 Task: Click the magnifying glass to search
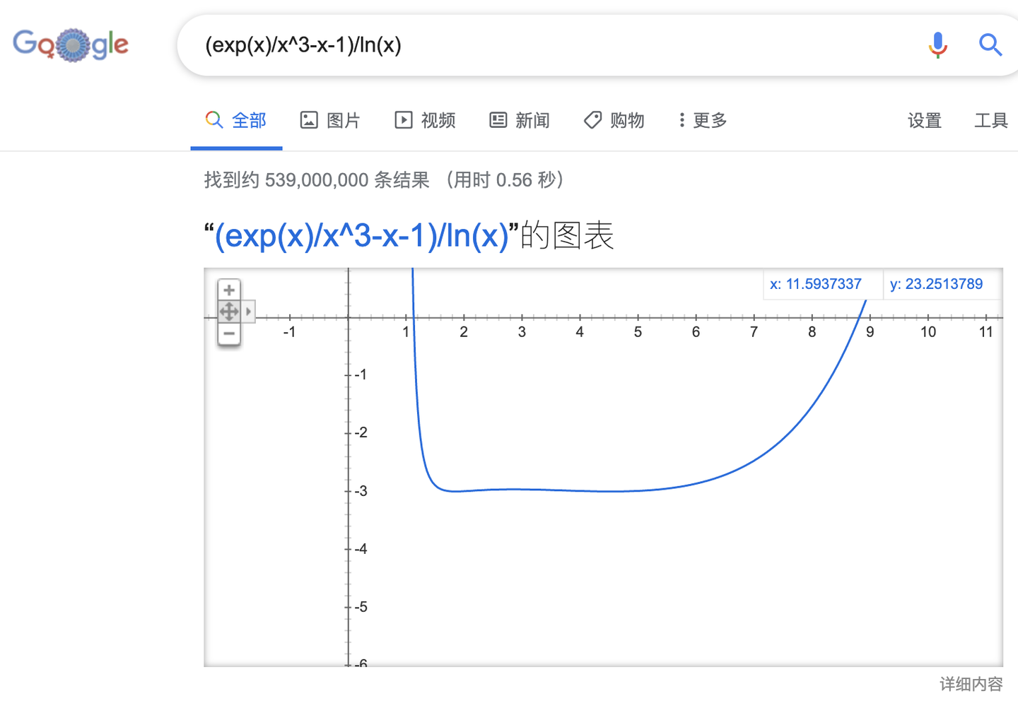(x=990, y=45)
